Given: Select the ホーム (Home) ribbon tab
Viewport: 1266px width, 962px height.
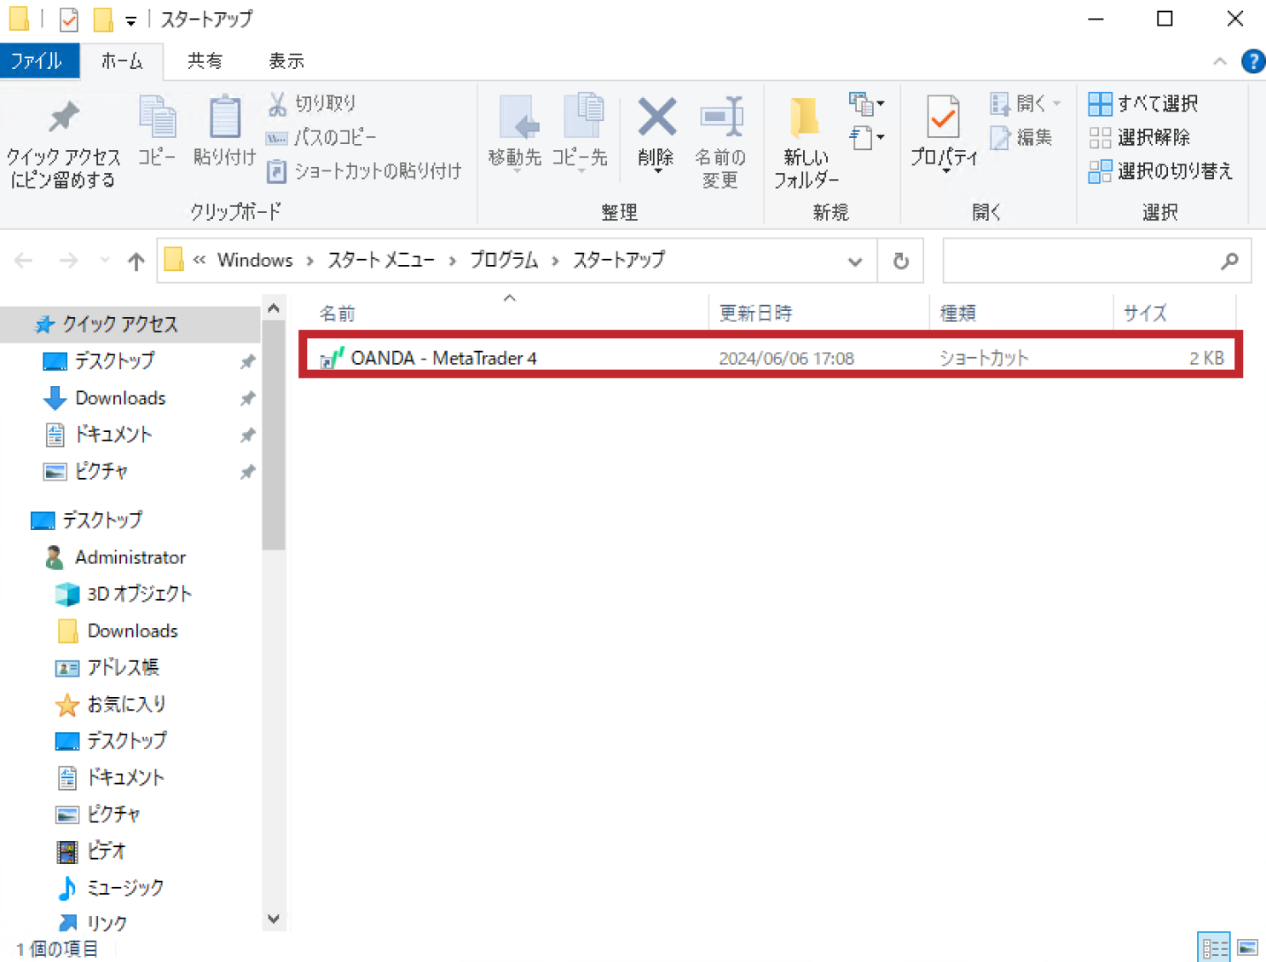Looking at the screenshot, I should [122, 61].
